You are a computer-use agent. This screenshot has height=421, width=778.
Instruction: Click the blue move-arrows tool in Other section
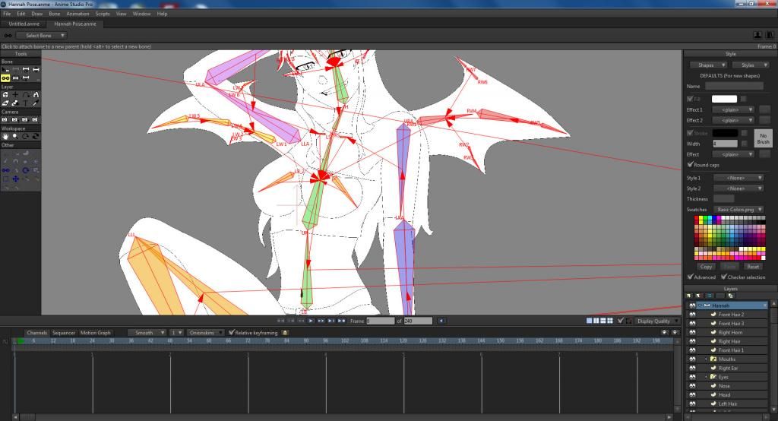16,179
